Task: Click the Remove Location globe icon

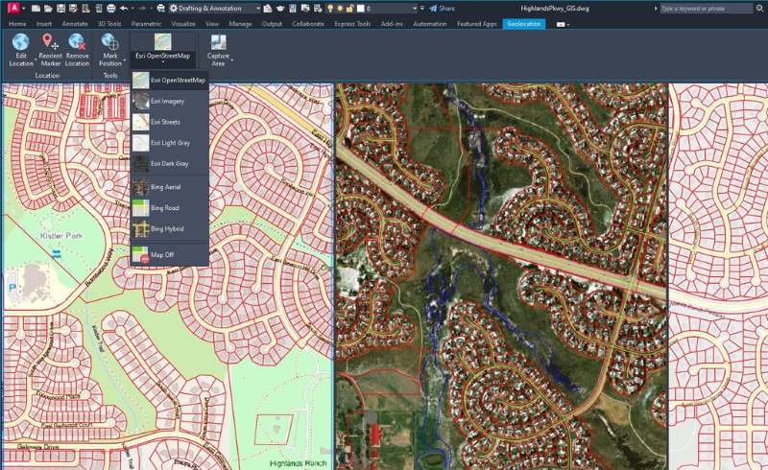Action: [x=77, y=41]
